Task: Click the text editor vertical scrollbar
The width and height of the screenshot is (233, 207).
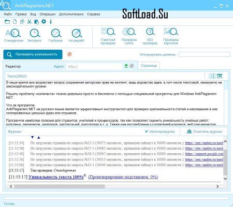Action: [226, 103]
